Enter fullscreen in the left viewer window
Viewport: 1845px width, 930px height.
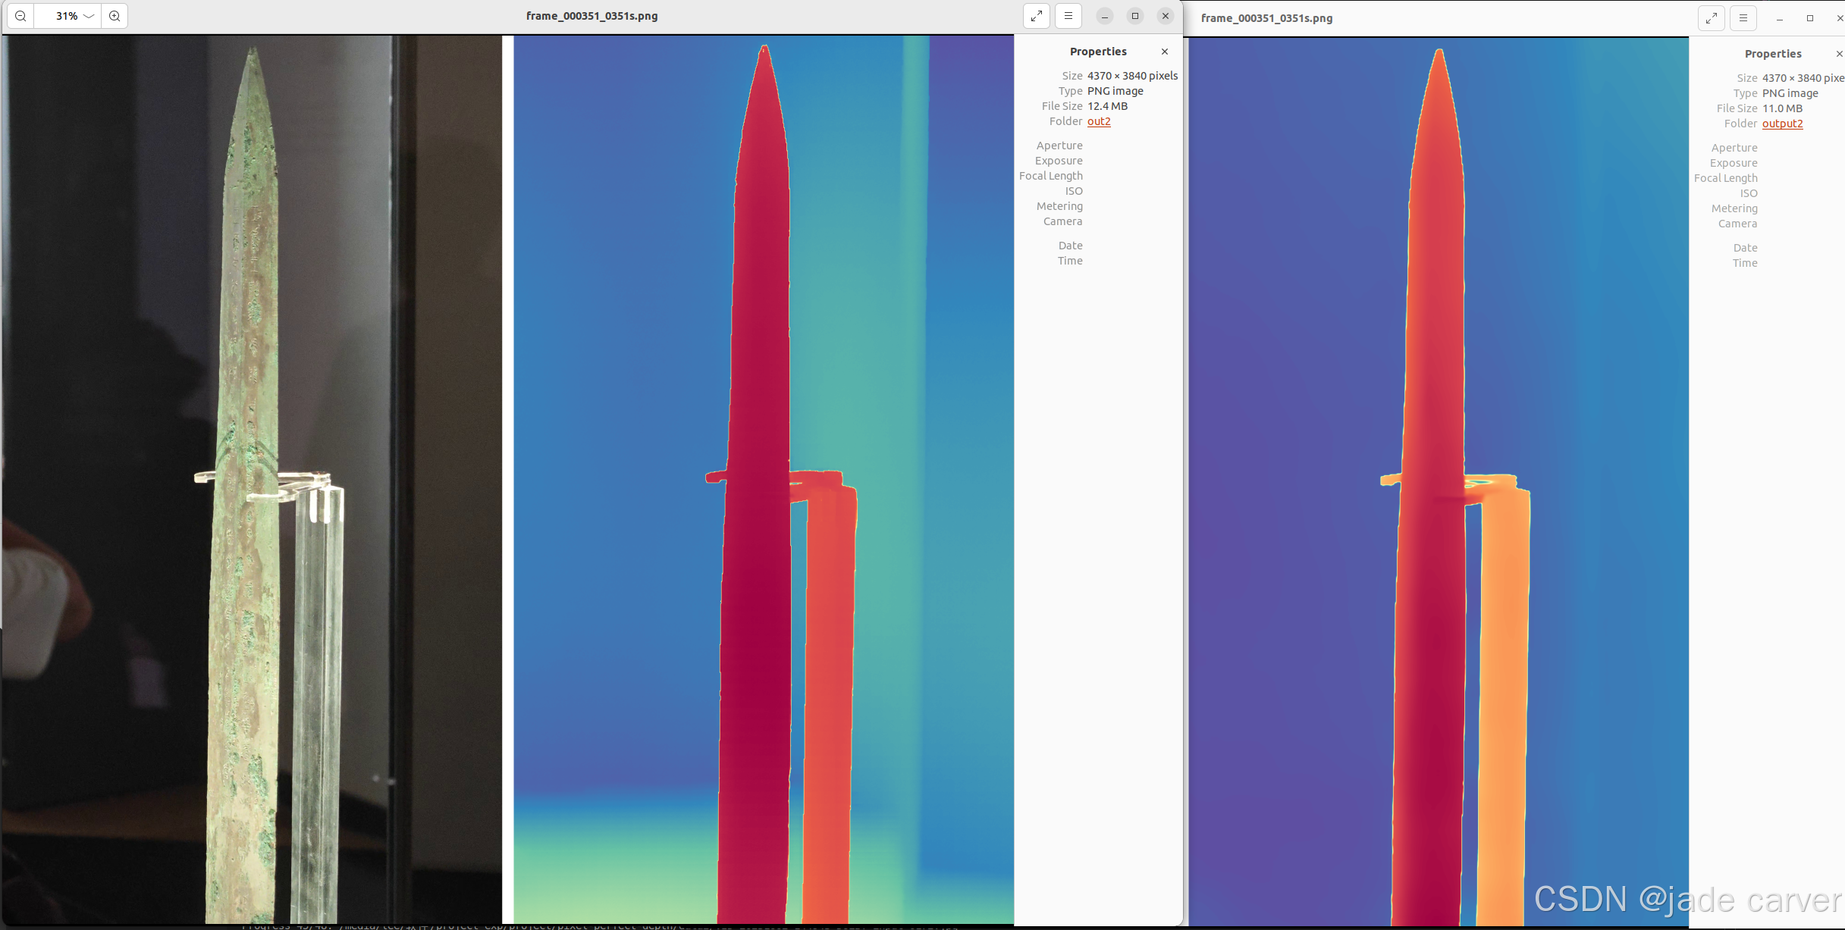click(x=1037, y=16)
